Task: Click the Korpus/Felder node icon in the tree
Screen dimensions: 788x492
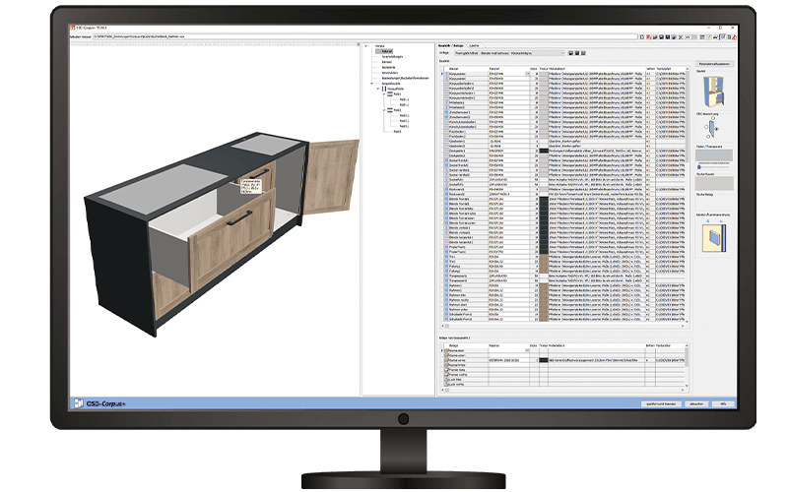Action: coord(384,89)
